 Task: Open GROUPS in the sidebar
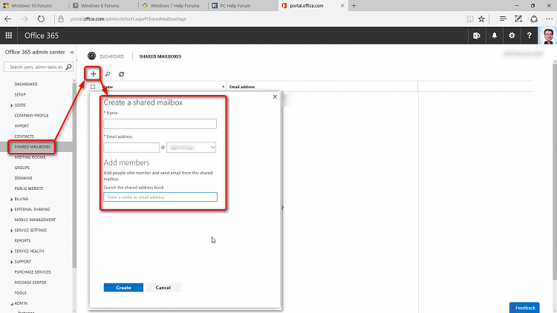coord(22,168)
